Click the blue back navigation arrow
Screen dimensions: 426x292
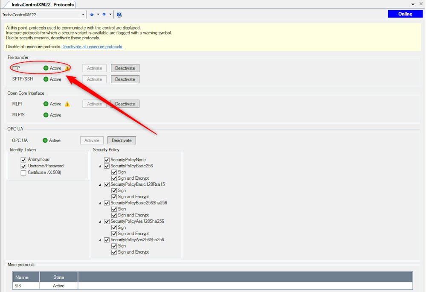coord(92,15)
